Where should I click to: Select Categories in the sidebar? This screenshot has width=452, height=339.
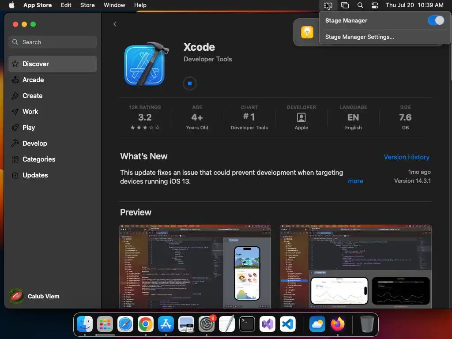click(x=53, y=159)
